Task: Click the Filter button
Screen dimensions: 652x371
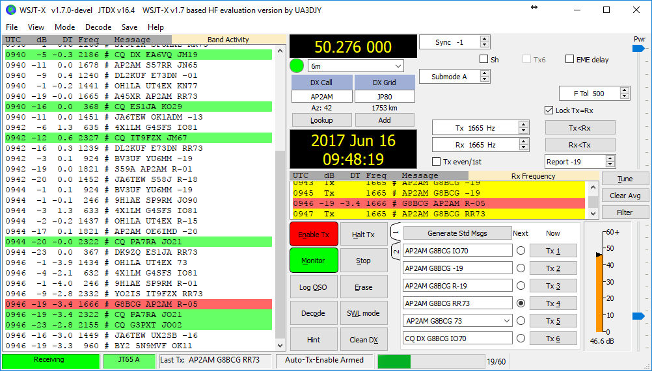Action: tap(625, 212)
